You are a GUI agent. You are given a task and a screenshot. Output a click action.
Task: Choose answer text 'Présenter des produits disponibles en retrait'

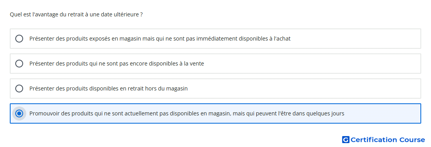86,89
